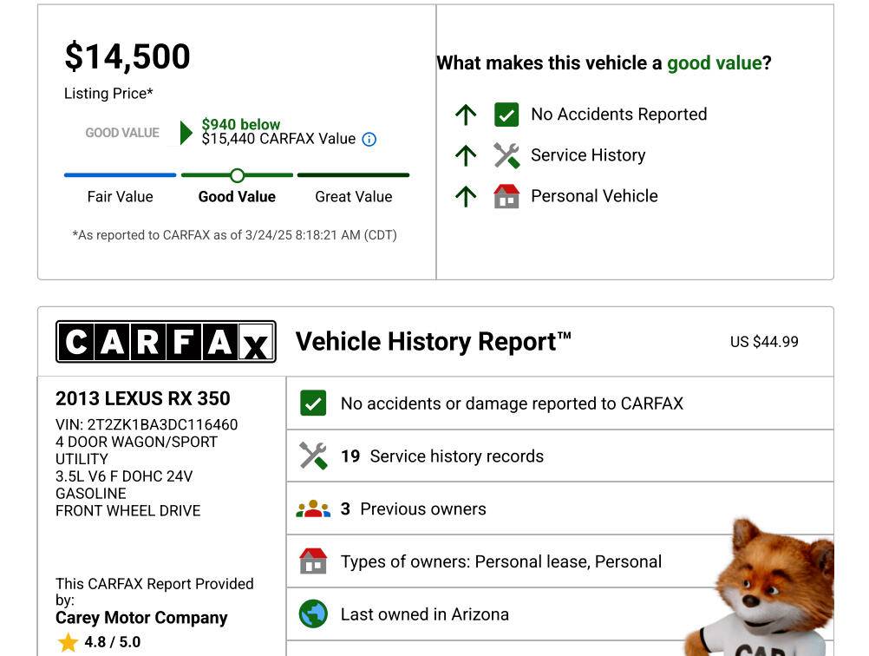Click the $15,440 CARFAX Value text

pyautogui.click(x=278, y=139)
